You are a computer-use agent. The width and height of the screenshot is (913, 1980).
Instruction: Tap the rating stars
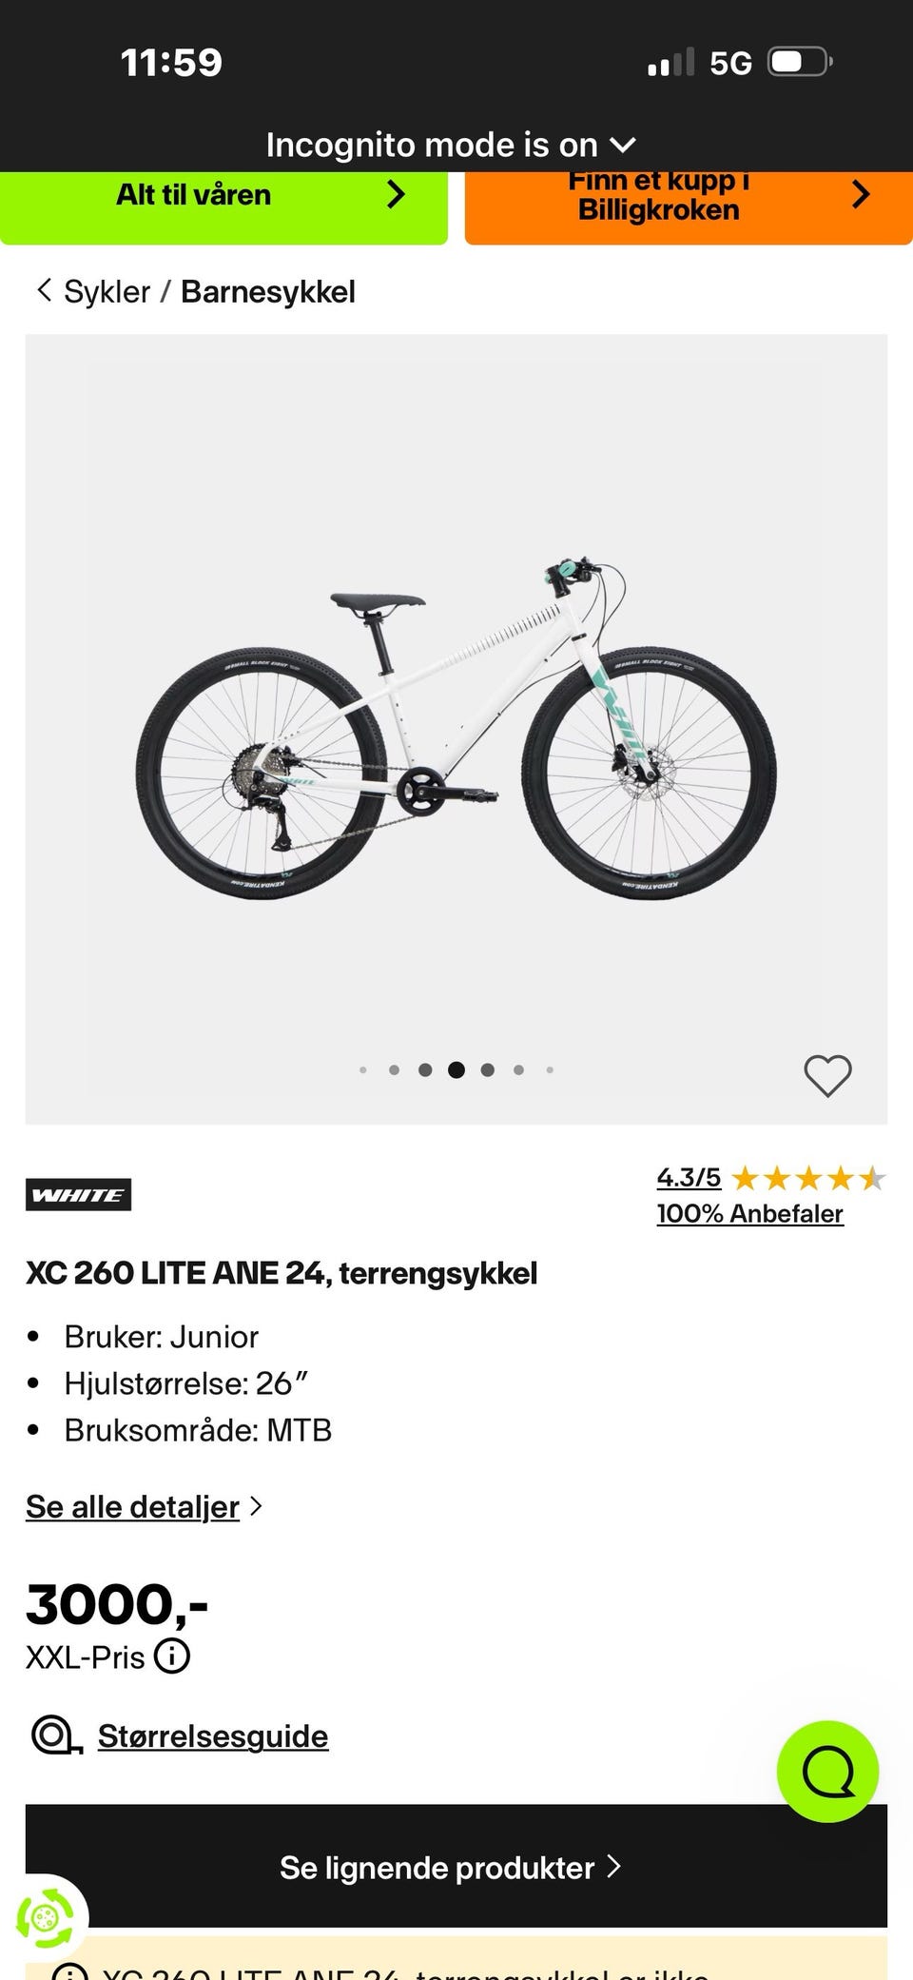point(808,1179)
